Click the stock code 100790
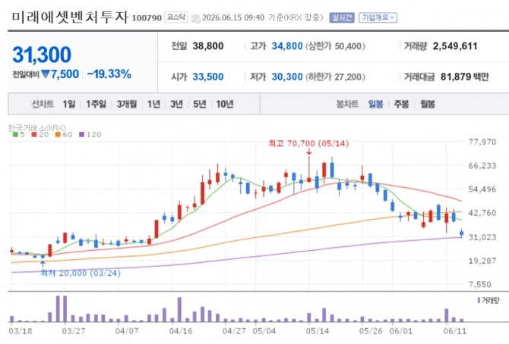This screenshot has width=509, height=344. click(147, 18)
